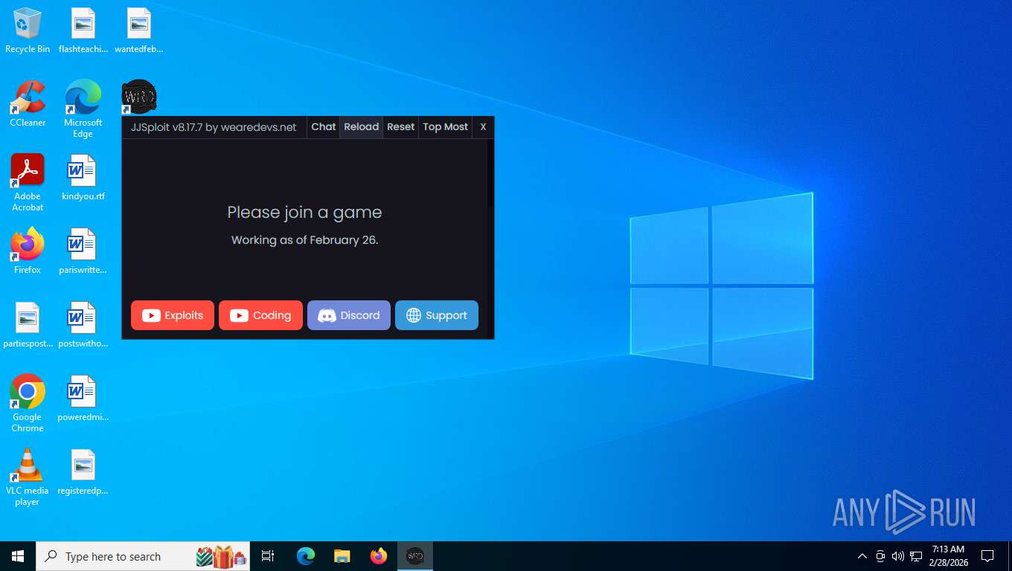This screenshot has height=571, width=1012.
Task: Select the CCleaner desktop shortcut
Action: pyautogui.click(x=28, y=104)
